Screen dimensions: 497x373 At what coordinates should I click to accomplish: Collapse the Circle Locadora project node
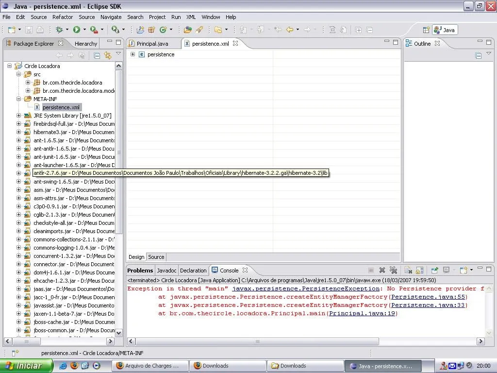10,66
